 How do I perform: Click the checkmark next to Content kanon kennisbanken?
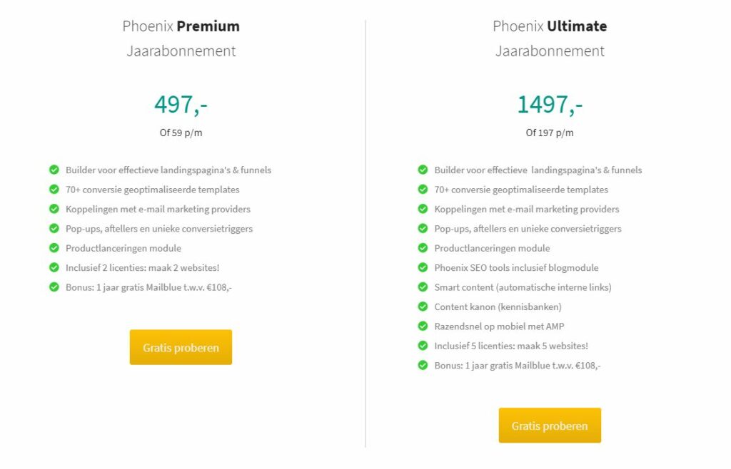(421, 306)
